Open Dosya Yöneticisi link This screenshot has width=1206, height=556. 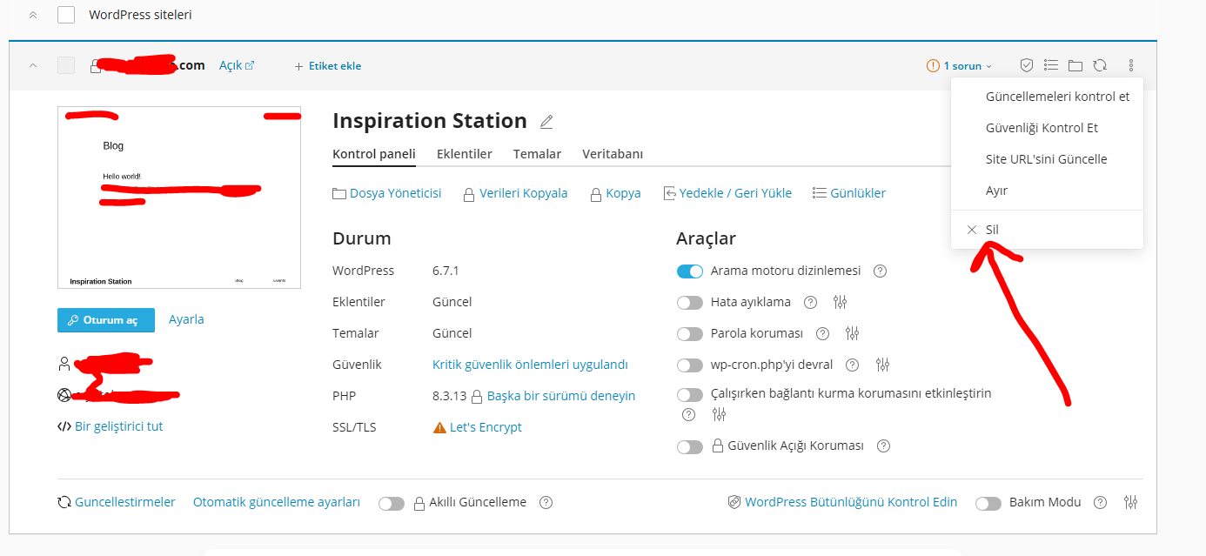point(387,193)
